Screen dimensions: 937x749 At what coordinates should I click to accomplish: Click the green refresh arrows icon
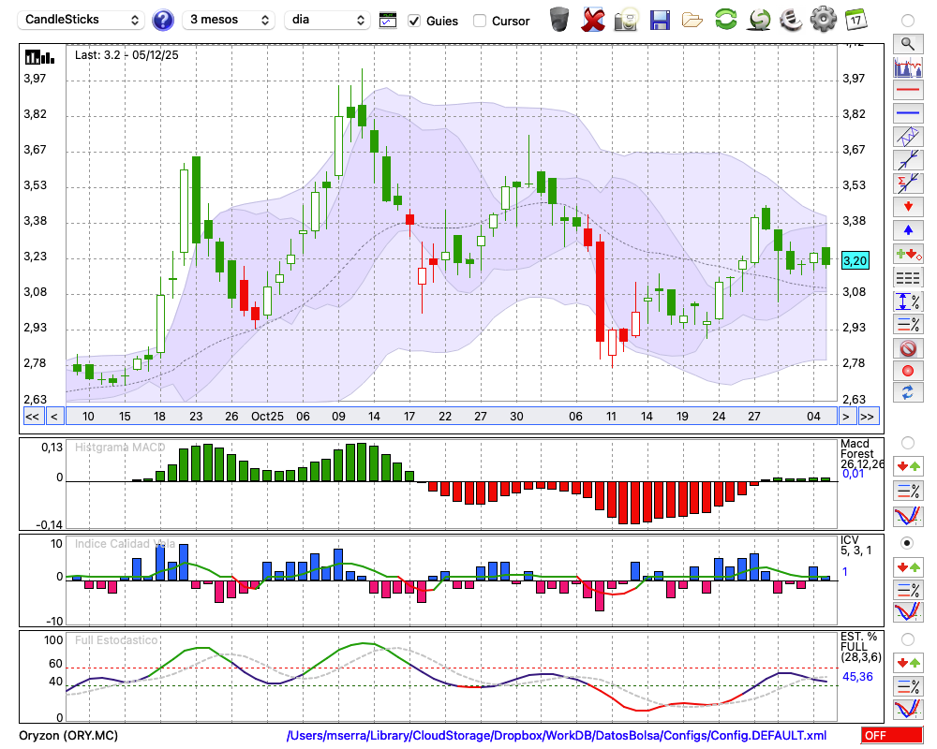pos(725,19)
